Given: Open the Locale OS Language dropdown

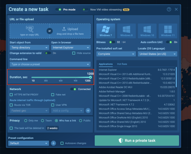Looking at the screenshot, I should point(157,54).
